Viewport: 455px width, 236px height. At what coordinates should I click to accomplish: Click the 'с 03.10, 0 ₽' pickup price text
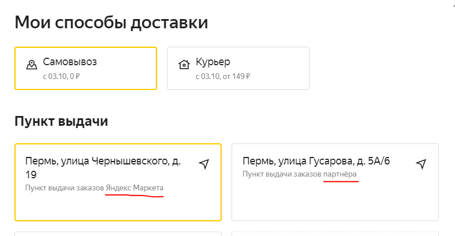(61, 77)
